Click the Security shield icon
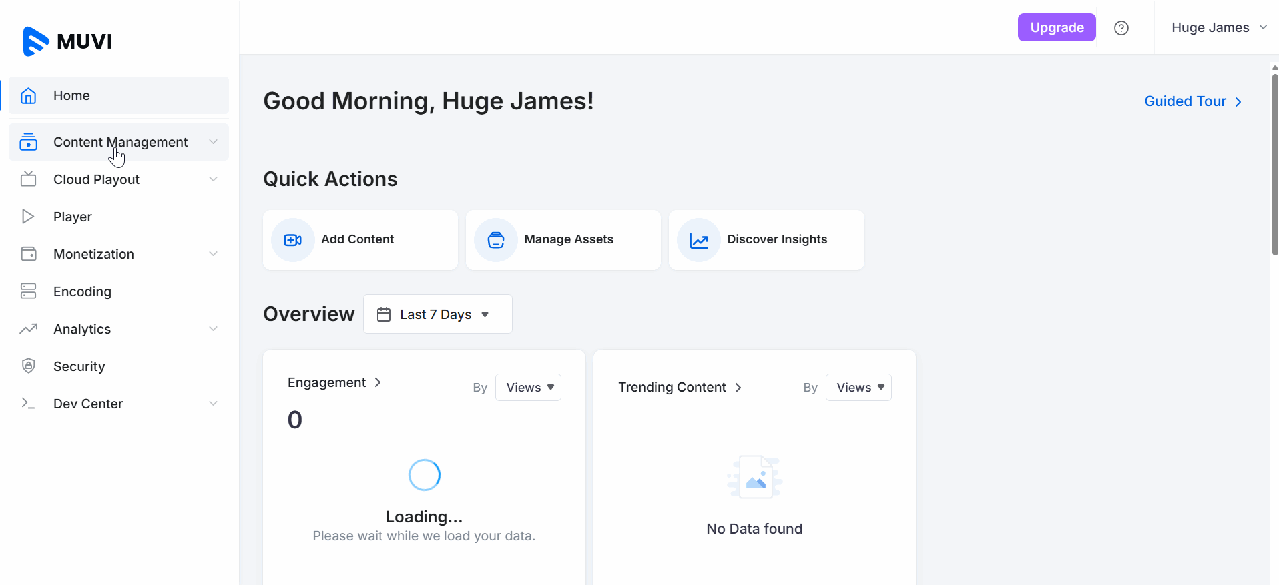1279x585 pixels. [28, 366]
